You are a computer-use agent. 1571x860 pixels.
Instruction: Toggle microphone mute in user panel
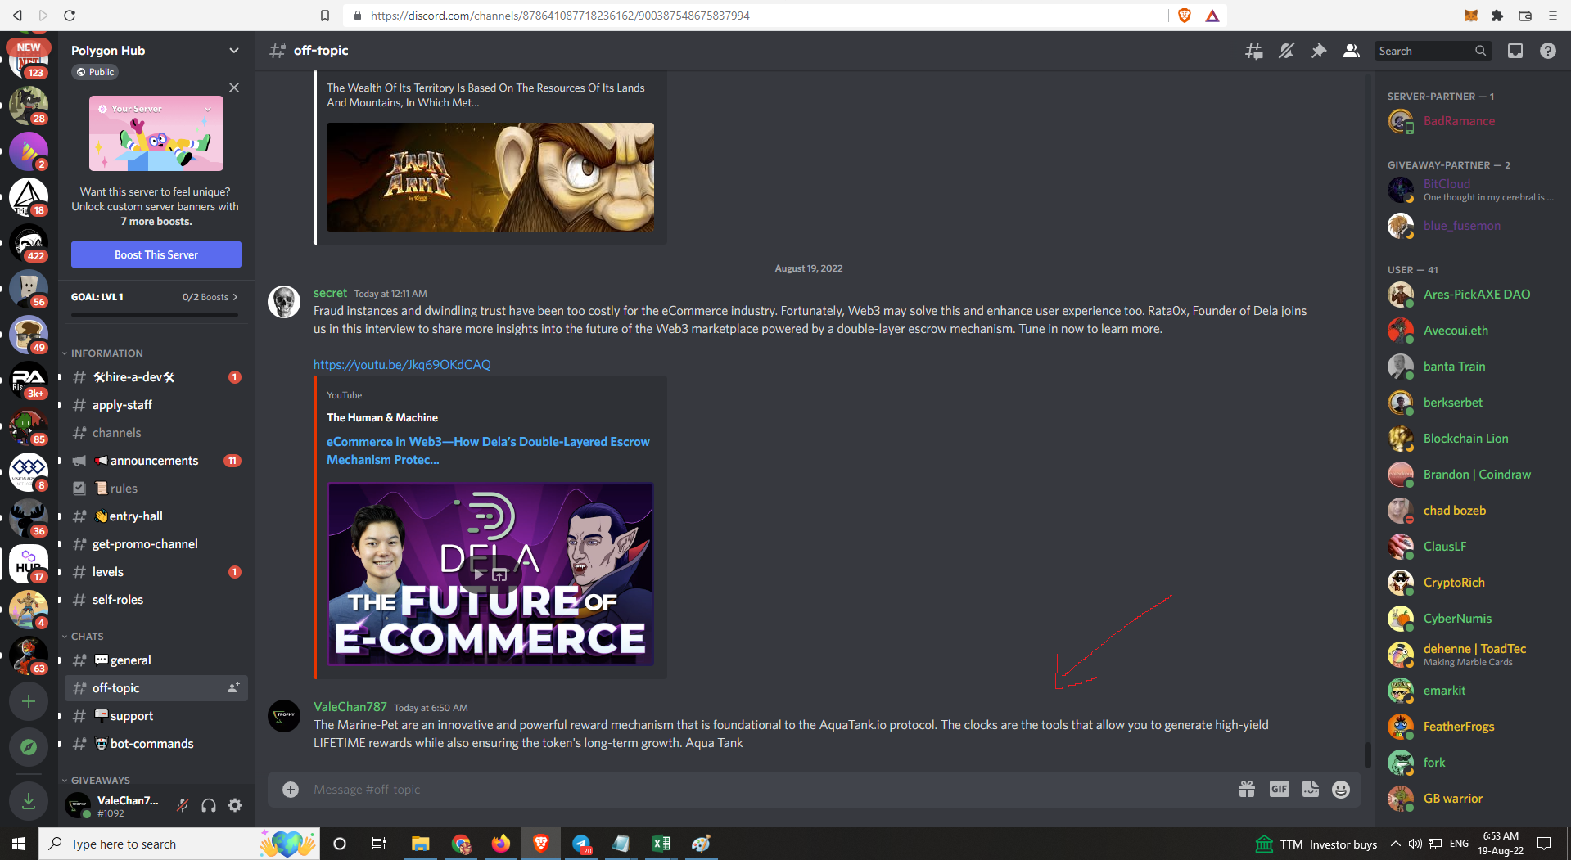pos(183,806)
